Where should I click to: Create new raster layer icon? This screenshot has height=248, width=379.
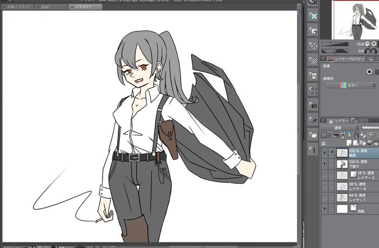[349, 143]
